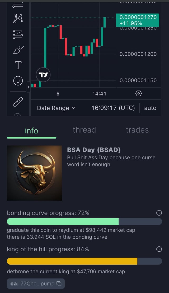Select the Fibonacci retracement tool
Viewport: 169px width, 293px height.
(18, 34)
